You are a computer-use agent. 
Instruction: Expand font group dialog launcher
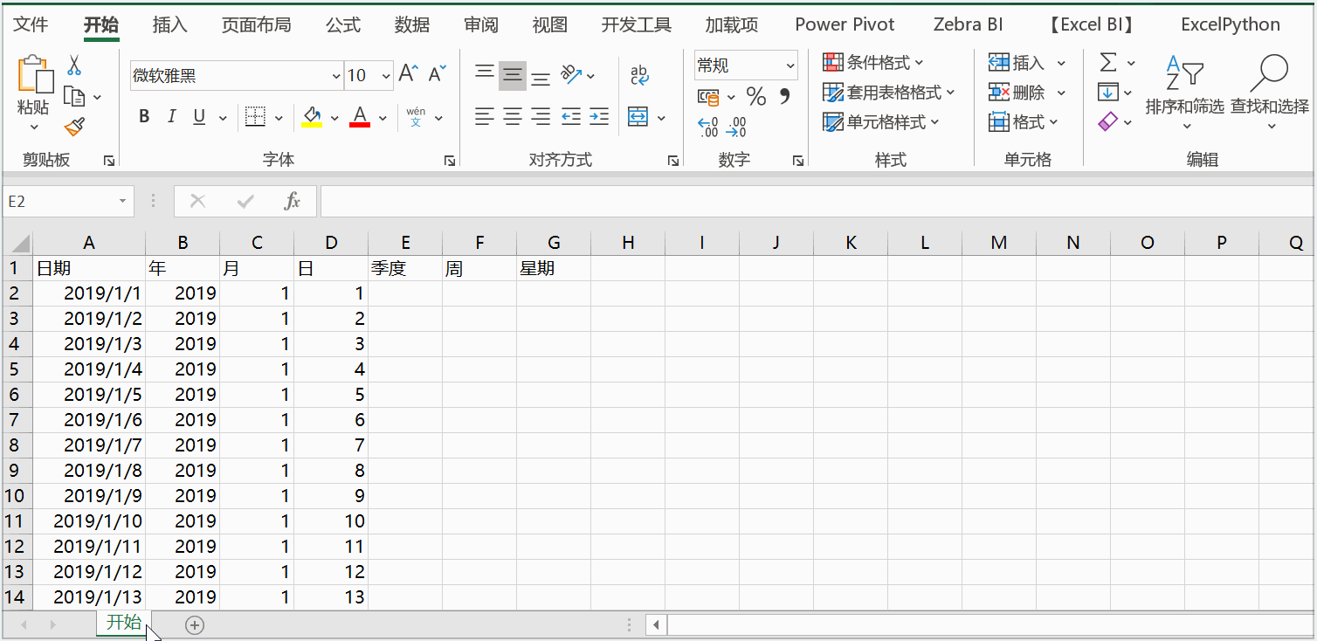click(x=449, y=161)
